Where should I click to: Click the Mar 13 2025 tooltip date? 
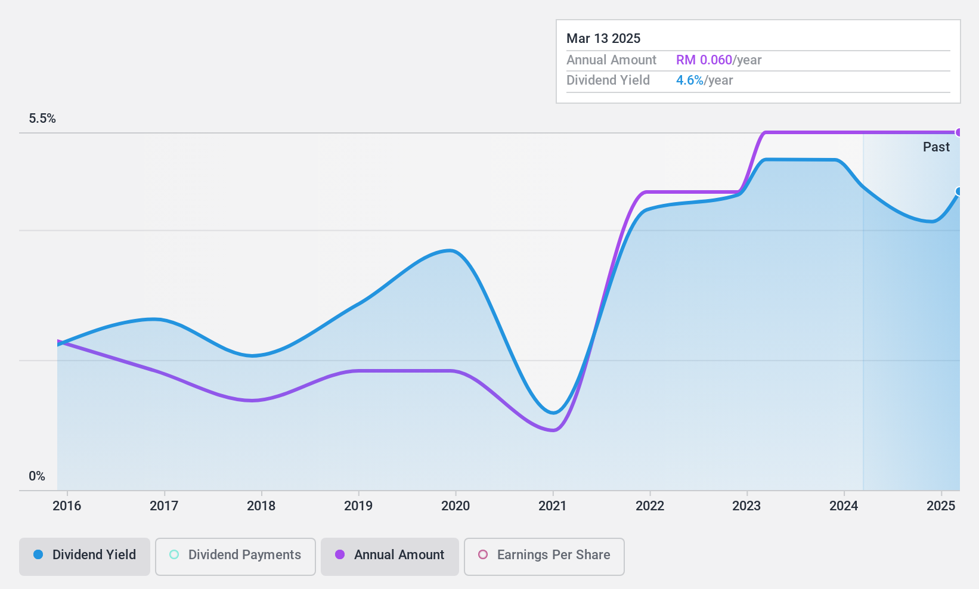[603, 39]
